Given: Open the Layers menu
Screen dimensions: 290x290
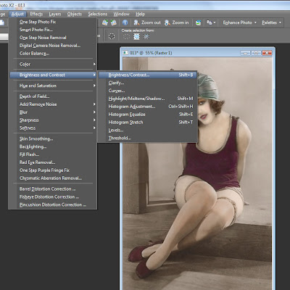Looking at the screenshot, I should 55,14.
